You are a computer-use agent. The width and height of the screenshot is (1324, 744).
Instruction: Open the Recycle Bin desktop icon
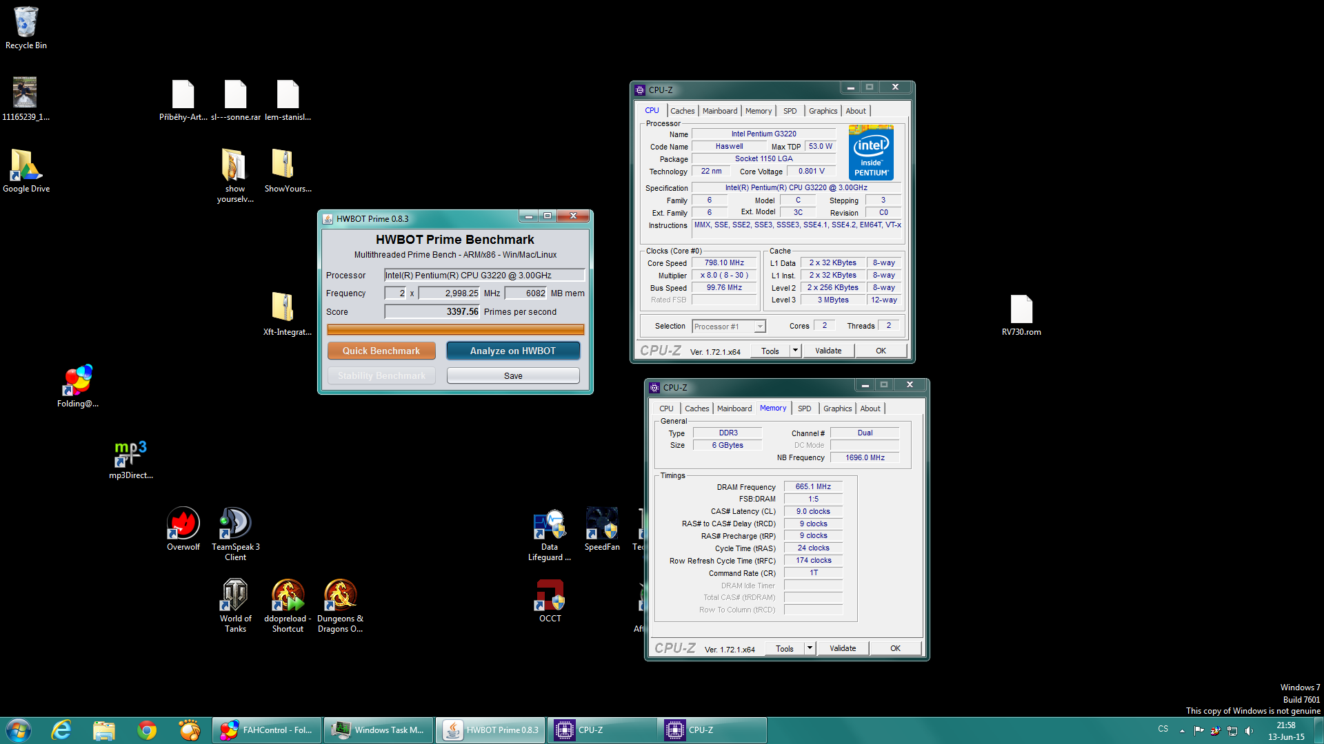[26, 28]
